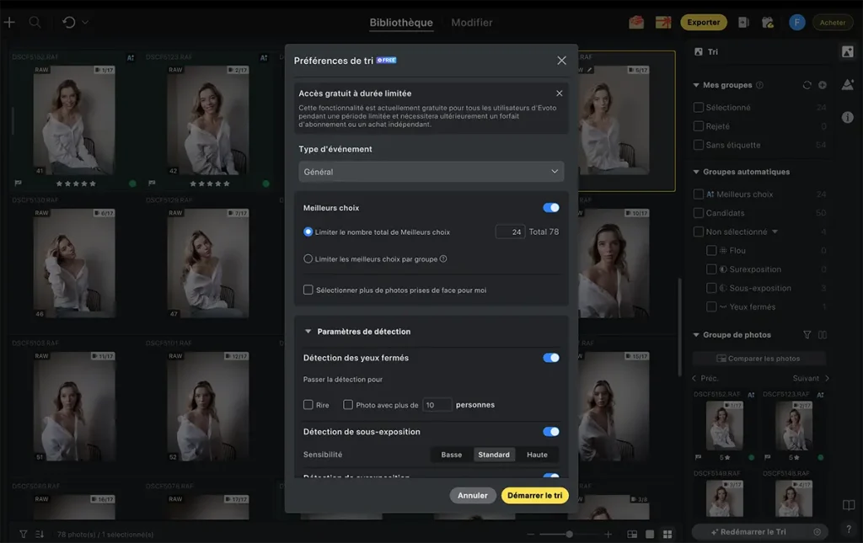The height and width of the screenshot is (543, 863).
Task: Click the Exporter button
Action: click(704, 23)
